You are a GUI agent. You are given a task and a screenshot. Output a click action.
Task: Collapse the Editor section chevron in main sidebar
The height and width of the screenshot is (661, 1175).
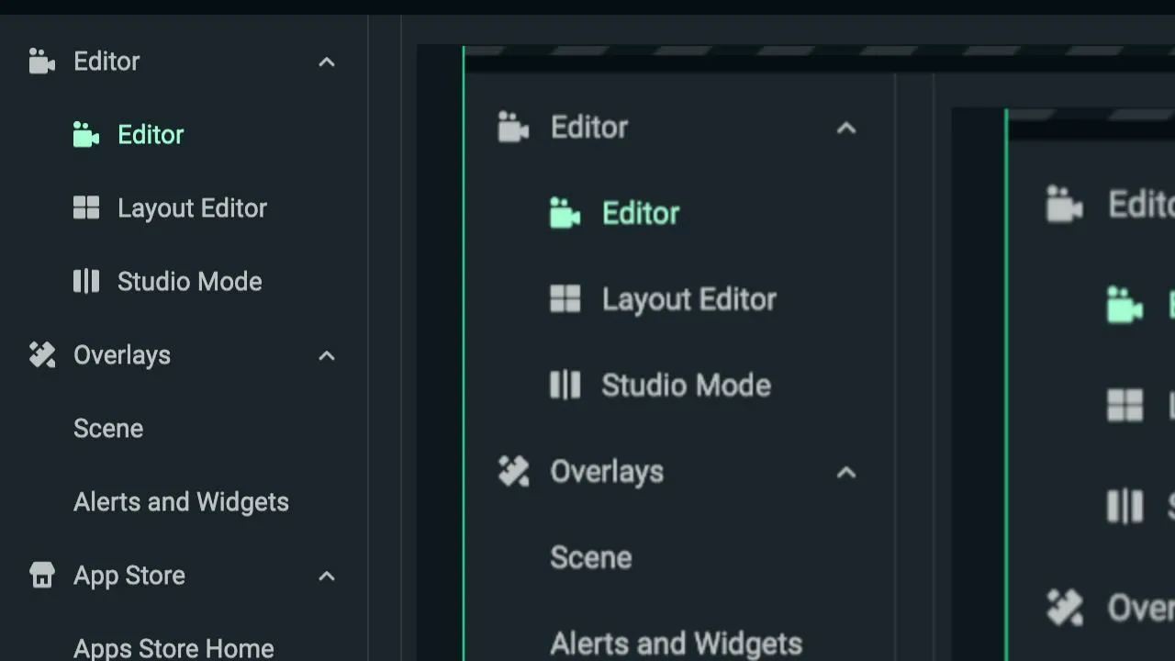point(327,62)
